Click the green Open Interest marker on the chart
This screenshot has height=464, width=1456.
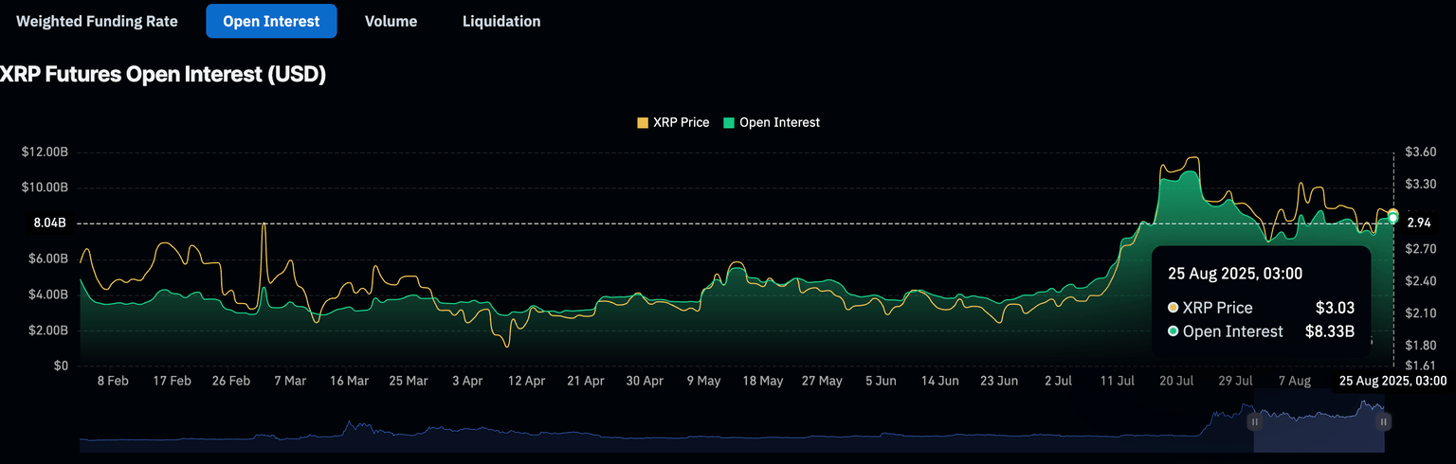[1392, 219]
